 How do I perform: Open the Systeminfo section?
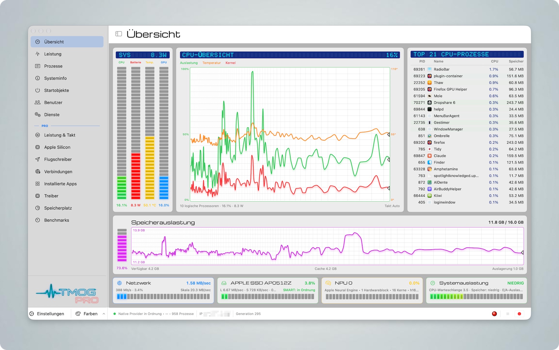[67, 78]
